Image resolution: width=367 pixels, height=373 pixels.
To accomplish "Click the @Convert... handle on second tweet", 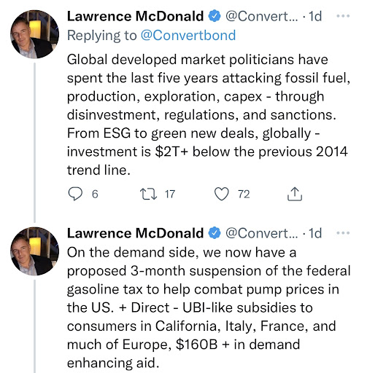I will point(261,233).
